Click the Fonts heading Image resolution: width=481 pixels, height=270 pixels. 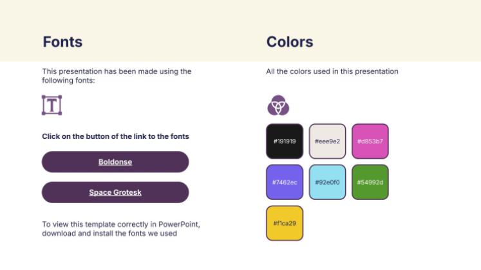pos(62,42)
